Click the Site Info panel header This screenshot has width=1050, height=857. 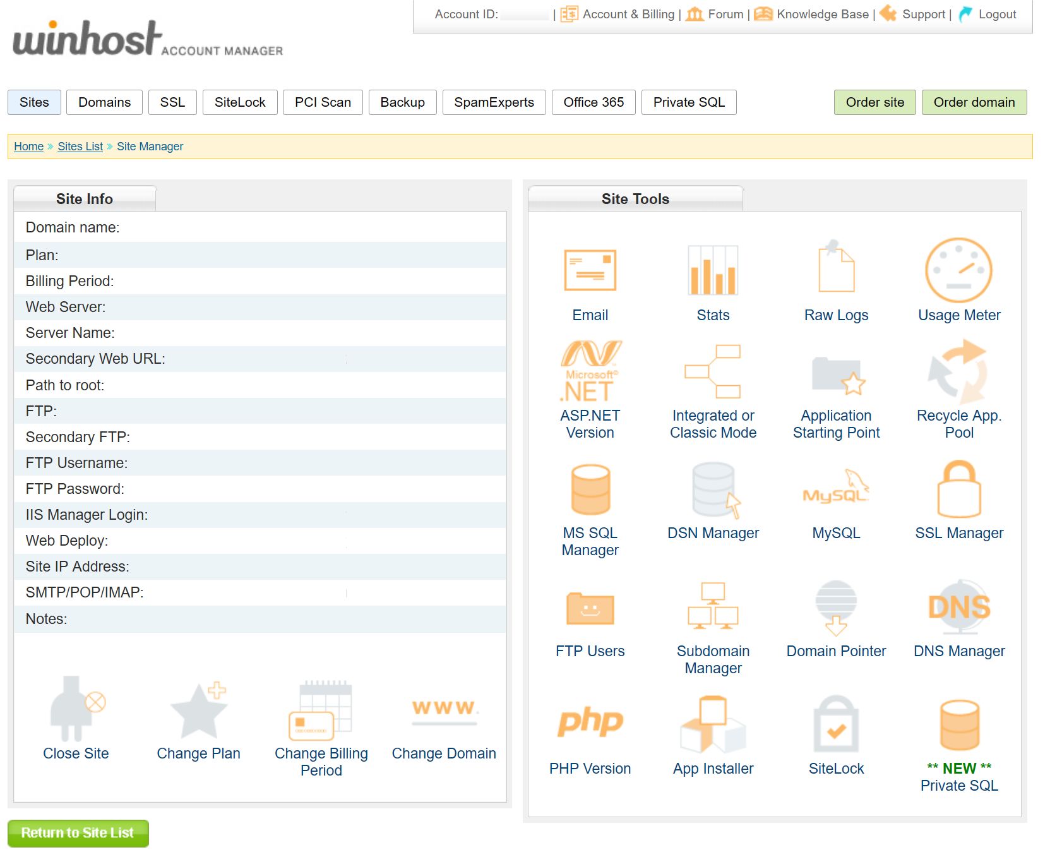click(x=85, y=199)
